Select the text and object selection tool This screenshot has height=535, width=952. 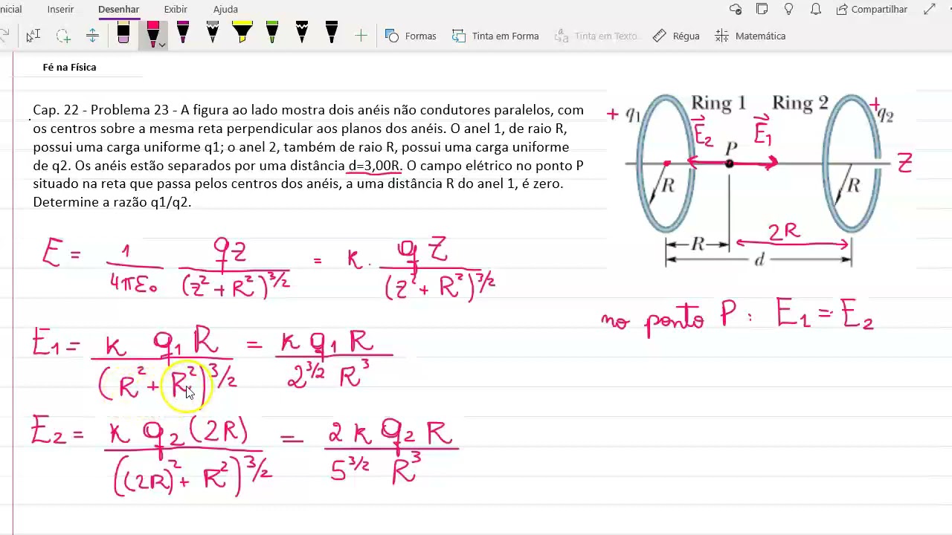tap(33, 36)
